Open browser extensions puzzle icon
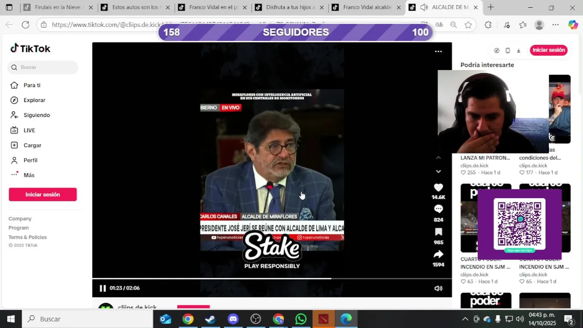The width and height of the screenshot is (583, 328). [488, 25]
